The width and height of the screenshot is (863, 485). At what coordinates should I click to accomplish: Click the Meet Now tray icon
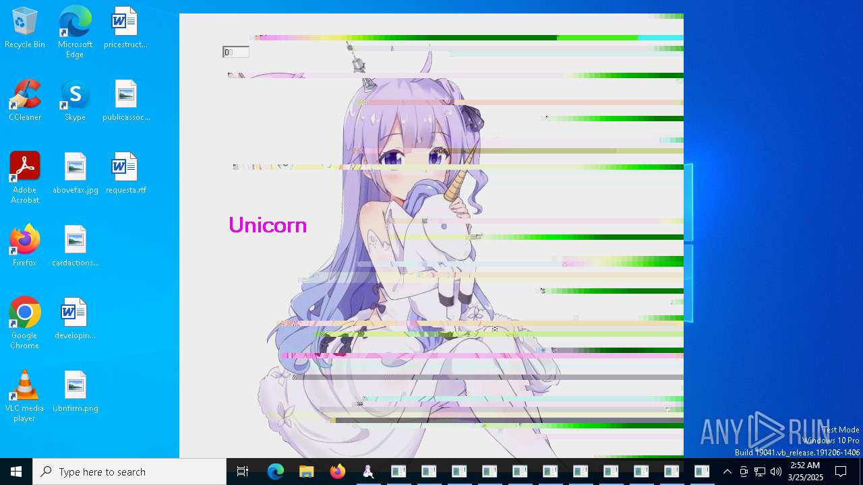(x=744, y=472)
